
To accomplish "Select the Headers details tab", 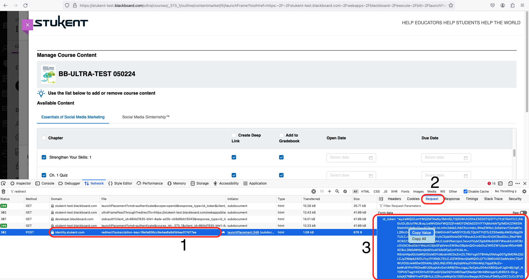I will point(394,199).
